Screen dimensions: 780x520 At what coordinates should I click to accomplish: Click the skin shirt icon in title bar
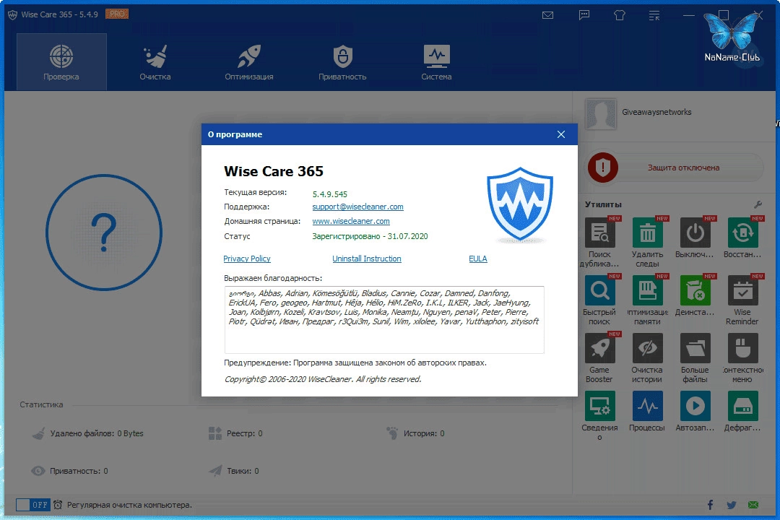[x=620, y=15]
